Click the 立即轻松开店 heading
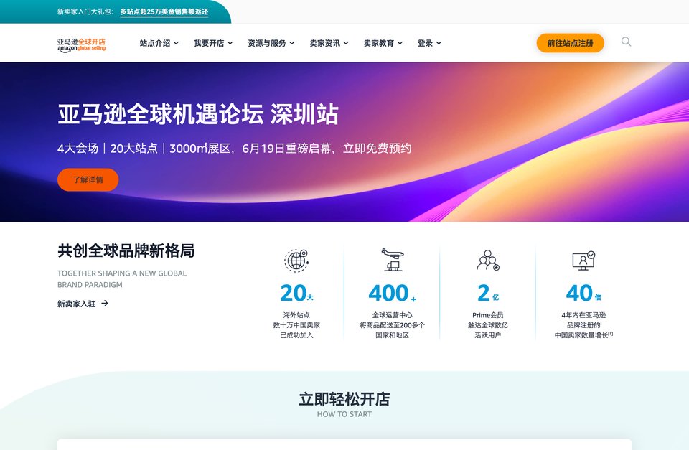The height and width of the screenshot is (450, 689). click(344, 399)
